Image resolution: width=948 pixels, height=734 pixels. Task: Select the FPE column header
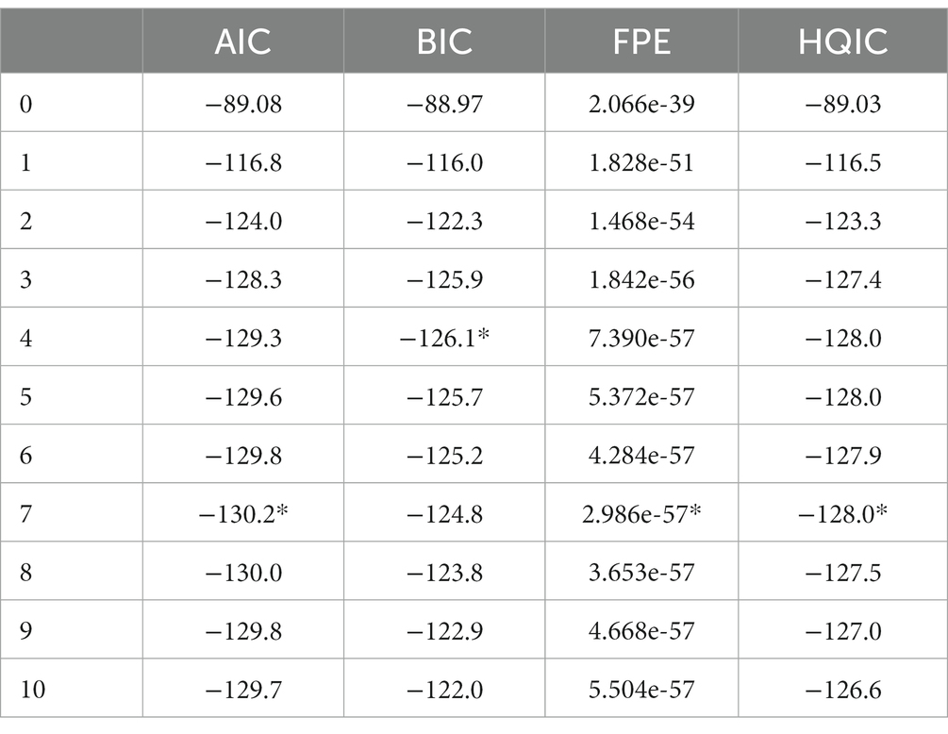click(x=641, y=42)
